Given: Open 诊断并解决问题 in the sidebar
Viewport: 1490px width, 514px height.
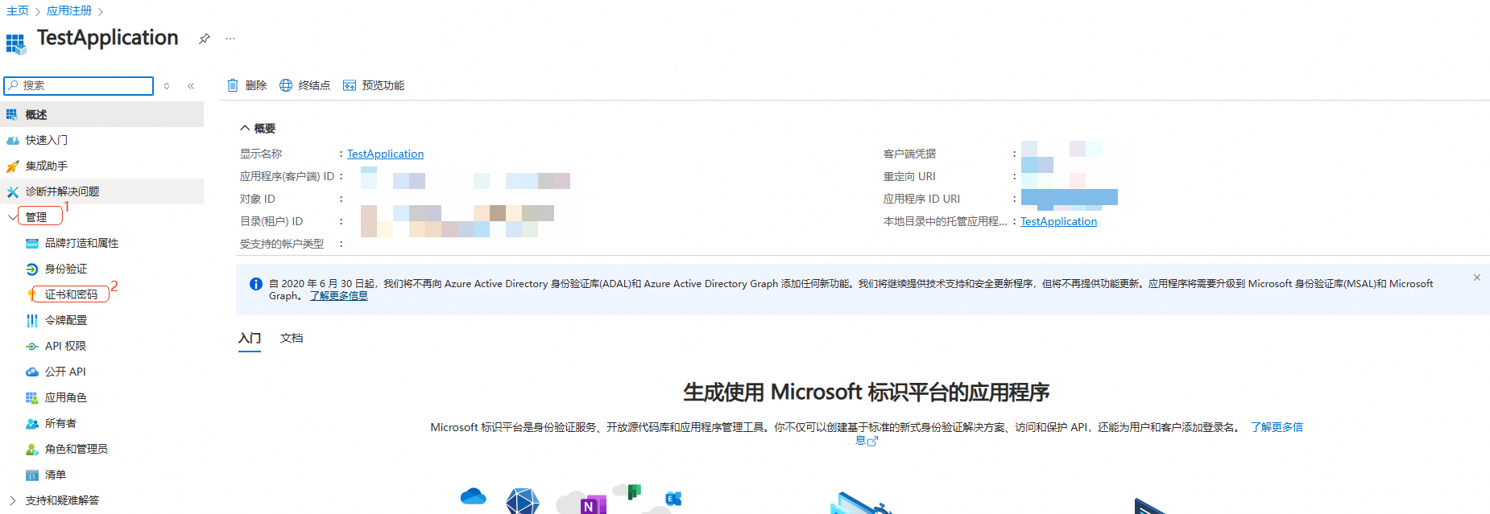Looking at the screenshot, I should coord(101,191).
